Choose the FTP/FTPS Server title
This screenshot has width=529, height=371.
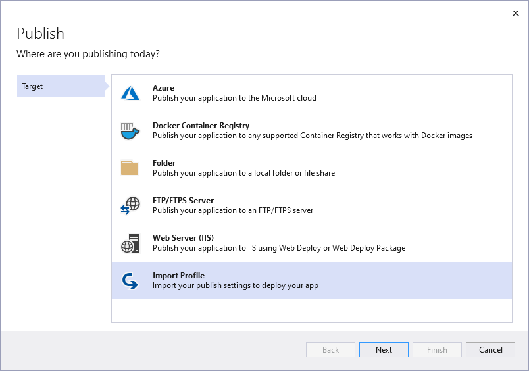(x=183, y=201)
